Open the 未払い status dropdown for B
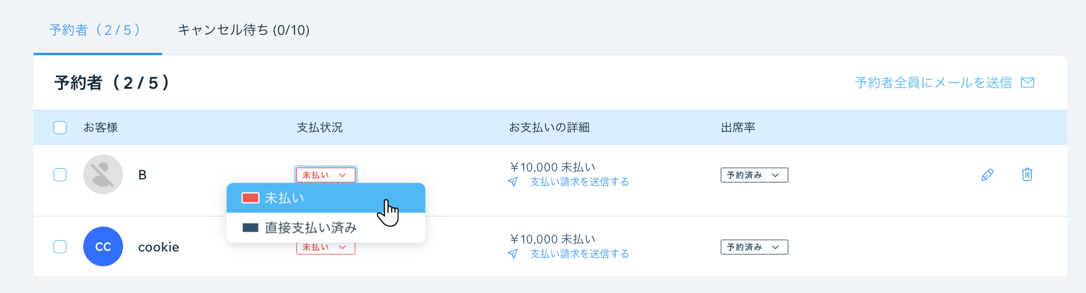Viewport: 1086px width, 293px height. 326,175
